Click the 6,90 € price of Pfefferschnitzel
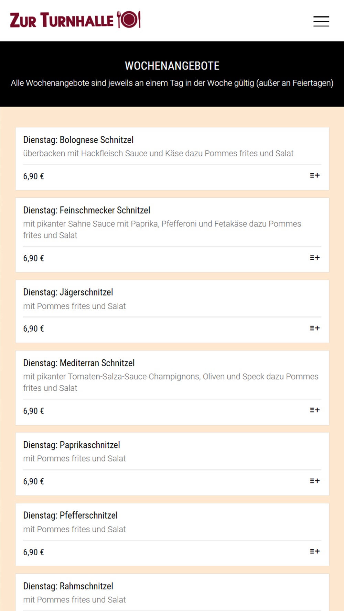This screenshot has width=344, height=611. point(33,552)
